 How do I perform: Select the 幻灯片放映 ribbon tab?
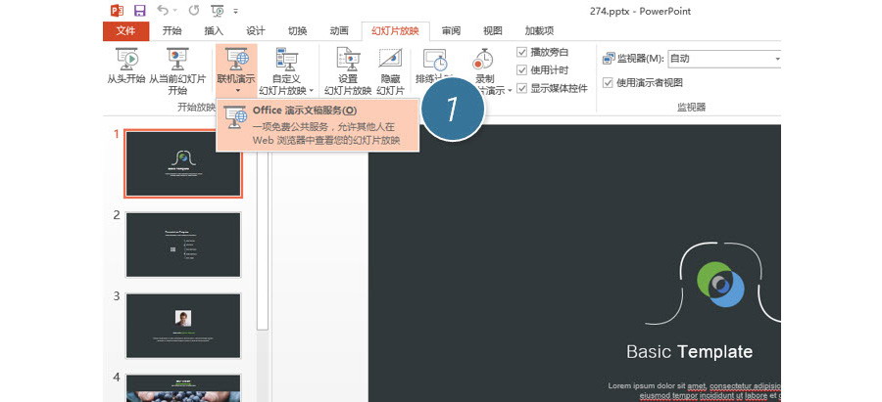point(395,31)
